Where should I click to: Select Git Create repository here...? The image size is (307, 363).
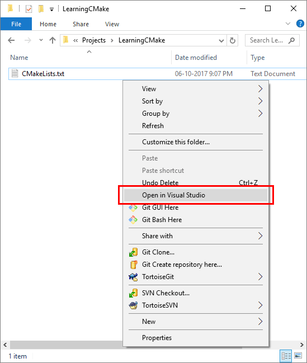click(x=196, y=265)
